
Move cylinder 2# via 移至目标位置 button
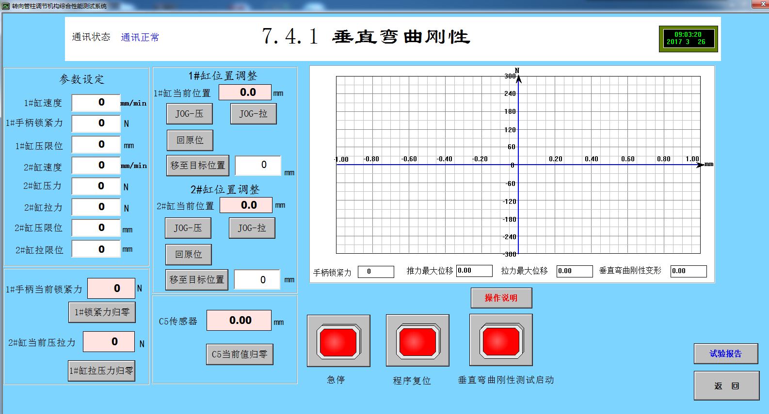[x=197, y=280]
